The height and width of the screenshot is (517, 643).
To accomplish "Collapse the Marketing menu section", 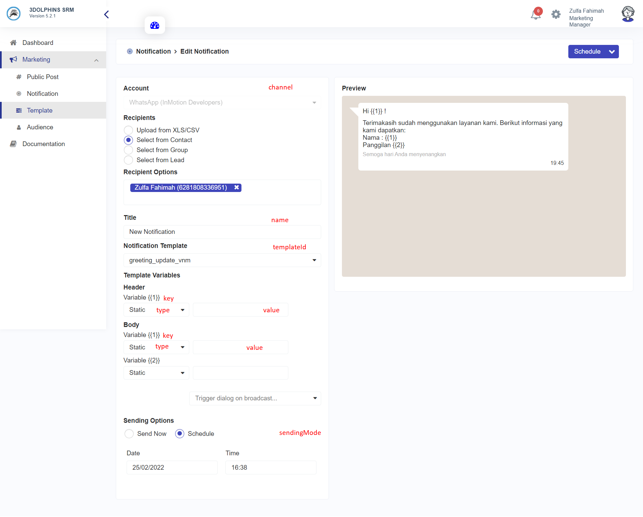I will click(96, 60).
